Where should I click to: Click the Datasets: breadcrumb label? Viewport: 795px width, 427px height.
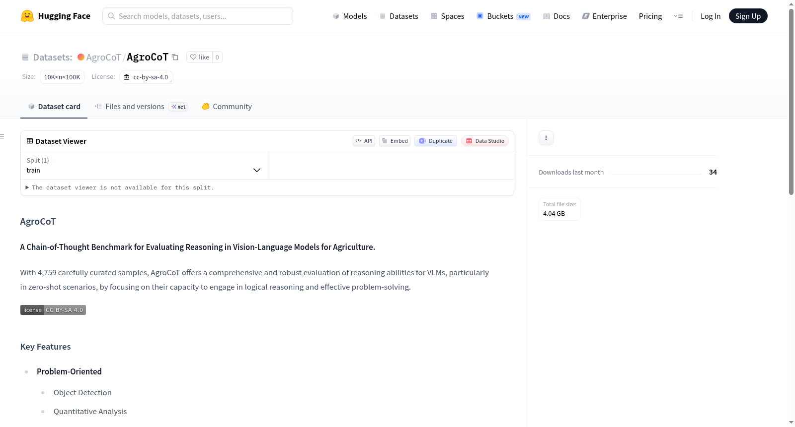point(53,57)
